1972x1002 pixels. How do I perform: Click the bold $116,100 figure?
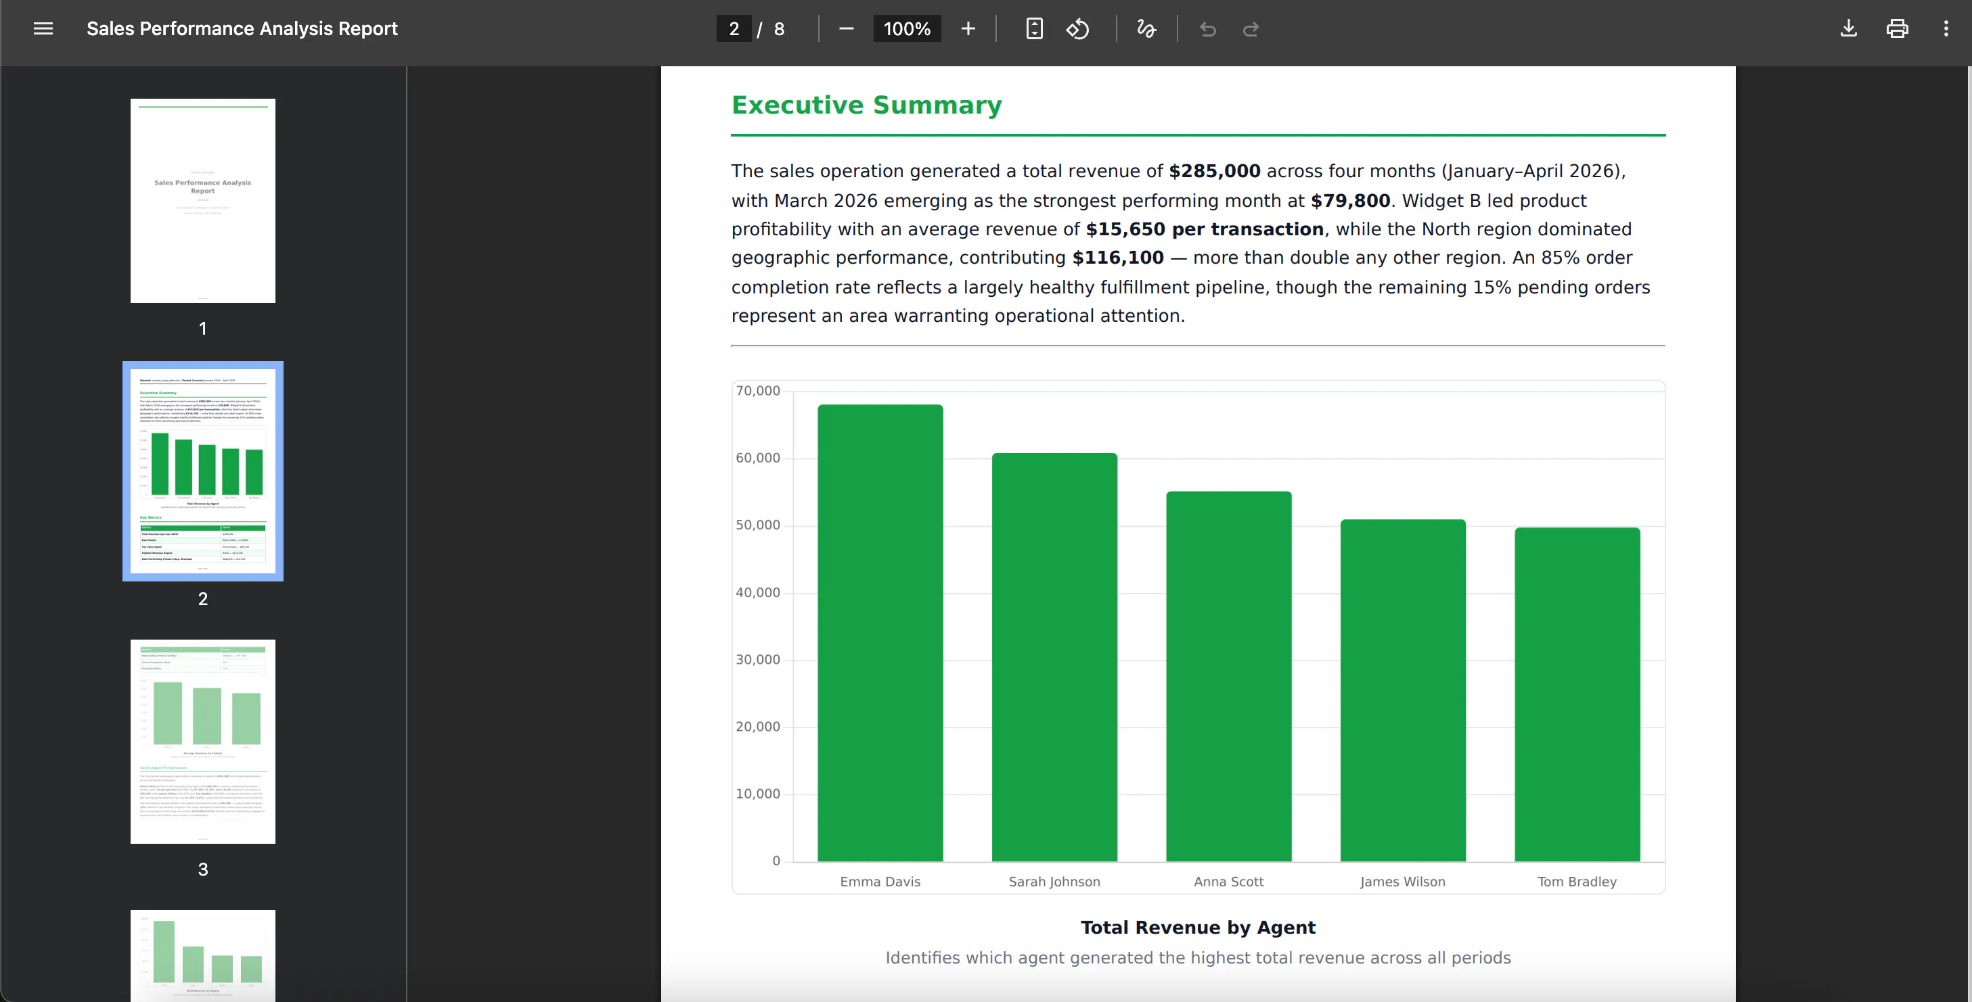[x=1118, y=258]
